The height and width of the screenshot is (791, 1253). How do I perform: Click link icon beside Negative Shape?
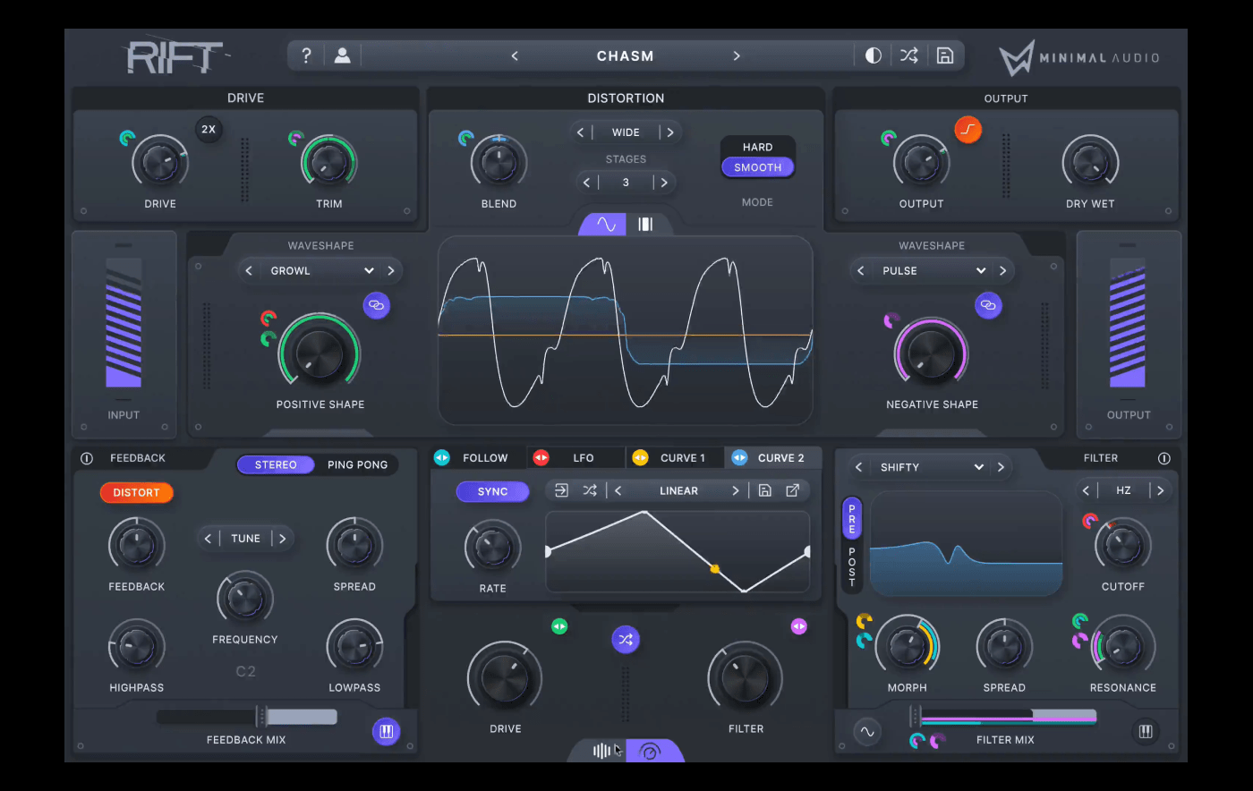click(988, 305)
